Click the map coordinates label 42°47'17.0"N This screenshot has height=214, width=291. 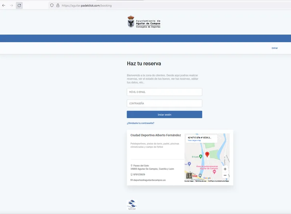[x=199, y=138]
